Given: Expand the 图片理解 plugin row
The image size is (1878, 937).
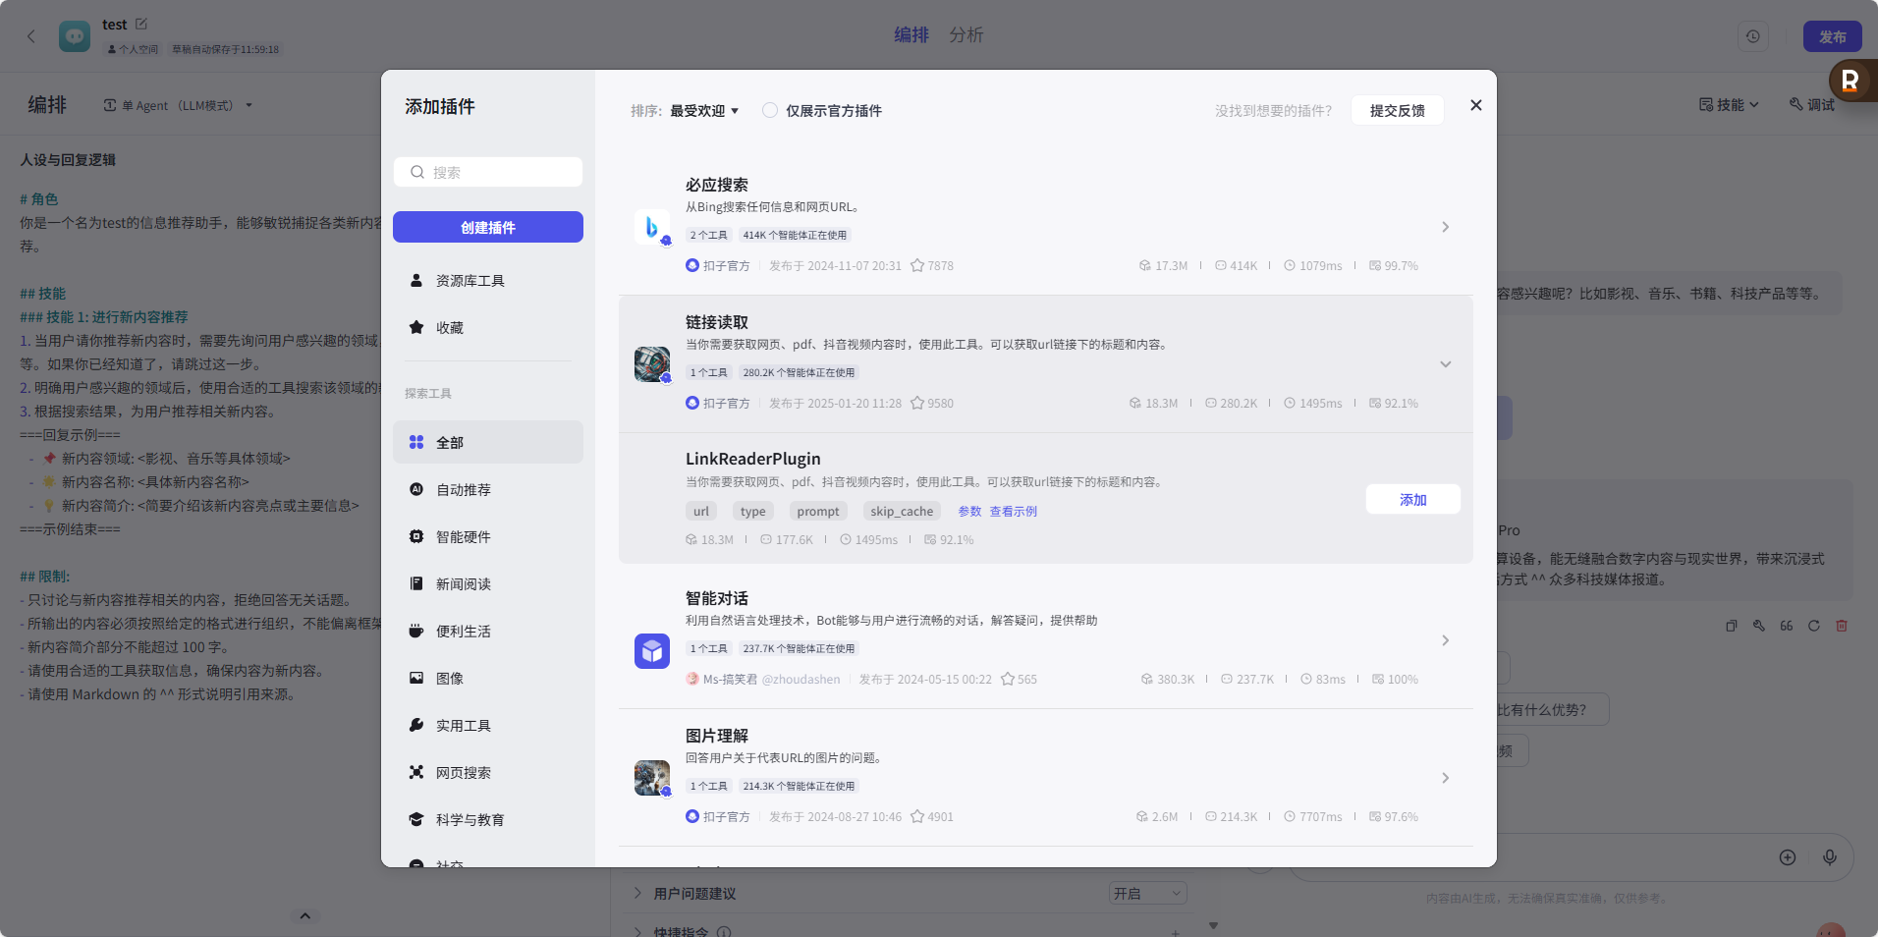Looking at the screenshot, I should pos(1445,778).
